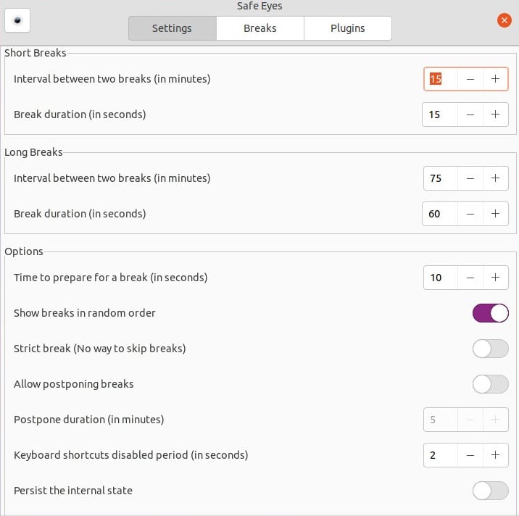Click the 'Options' section label
Viewport: 519px width, 516px height.
[24, 251]
